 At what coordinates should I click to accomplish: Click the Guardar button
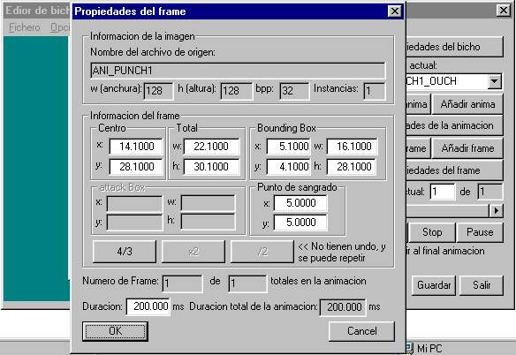tap(434, 285)
